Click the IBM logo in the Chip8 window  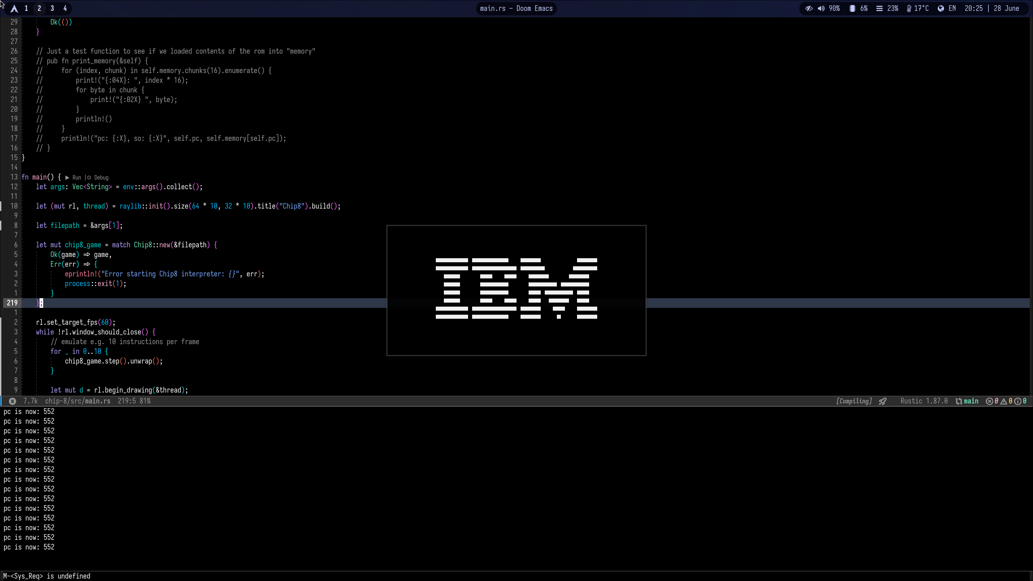(x=516, y=288)
